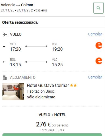Viewport: 105px width, 136px height.
Task: Click the hotel star rating icons
Action: click(x=73, y=85)
